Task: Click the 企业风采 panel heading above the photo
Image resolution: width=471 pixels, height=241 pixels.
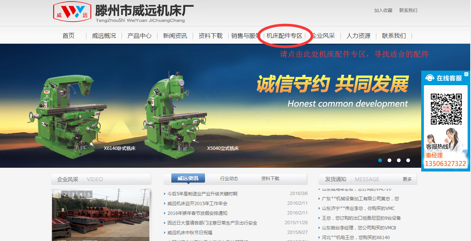Action: coord(68,179)
